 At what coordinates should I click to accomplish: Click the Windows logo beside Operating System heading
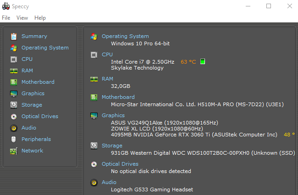point(94,36)
